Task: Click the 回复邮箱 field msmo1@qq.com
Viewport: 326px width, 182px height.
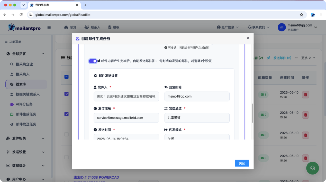Action: 197,97
